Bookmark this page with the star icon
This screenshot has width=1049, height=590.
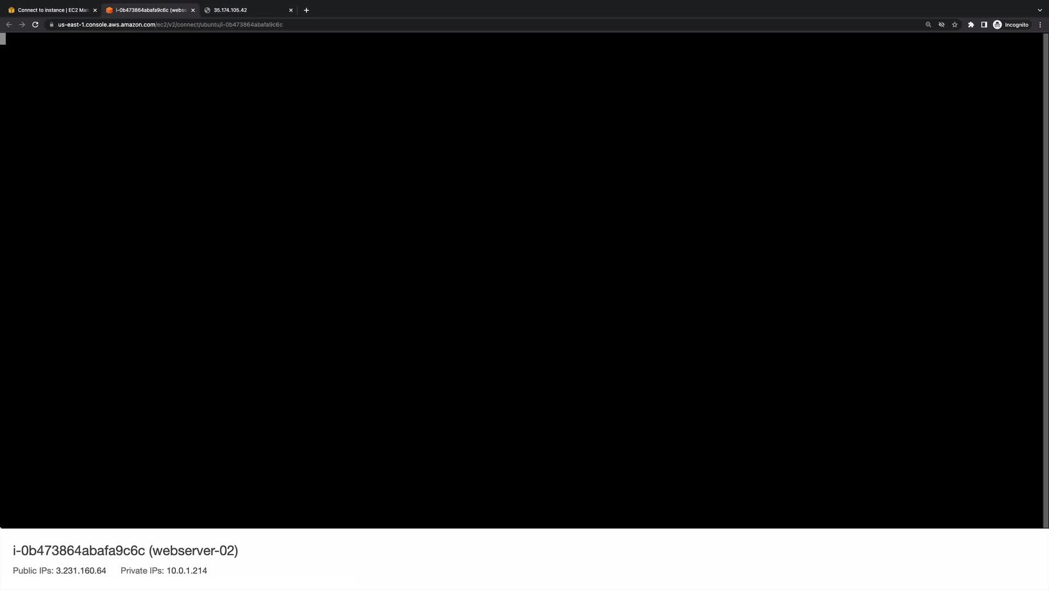coord(954,25)
